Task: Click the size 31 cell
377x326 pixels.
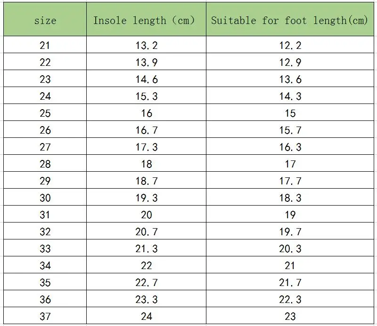Action: point(45,215)
